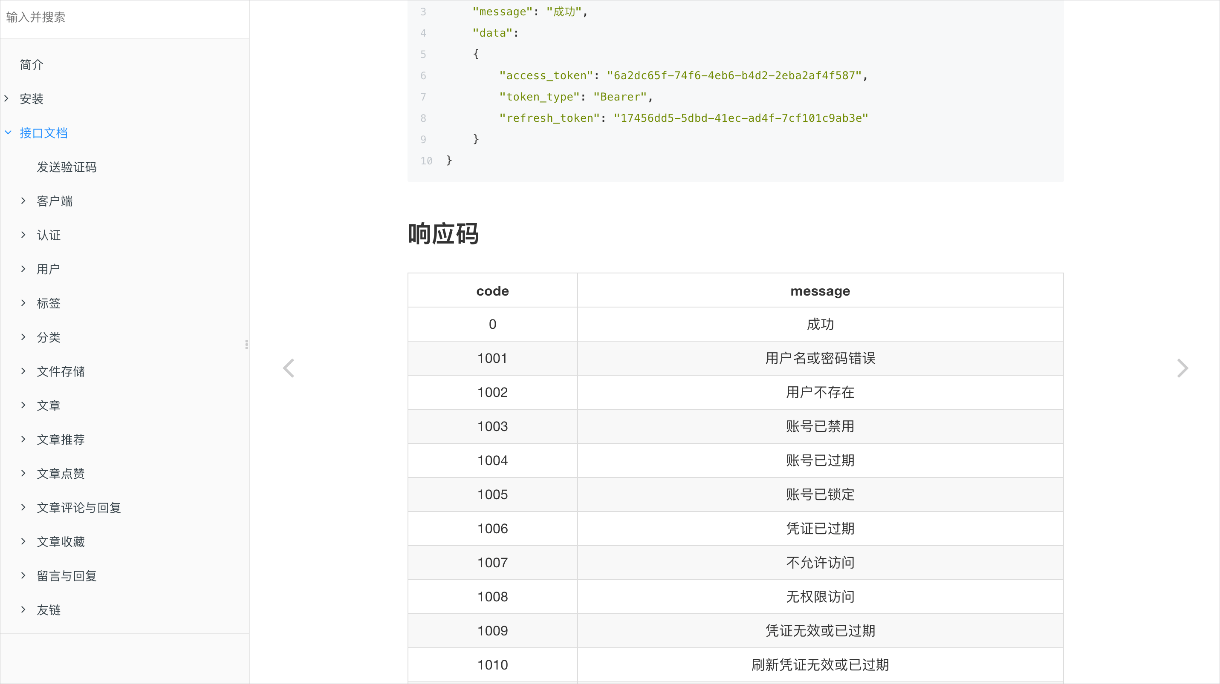The width and height of the screenshot is (1220, 684).
Task: Expand the 安装 section chevron
Action: (7, 98)
